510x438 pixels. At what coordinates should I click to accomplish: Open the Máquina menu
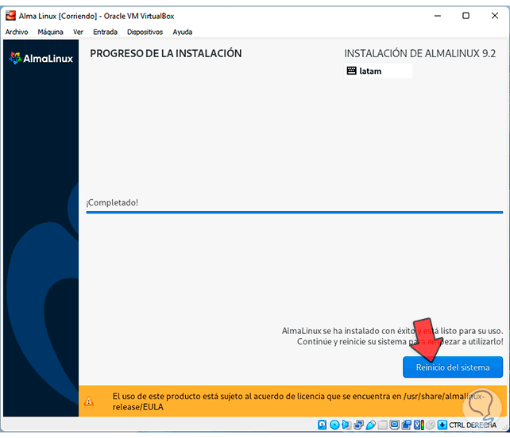(x=50, y=32)
